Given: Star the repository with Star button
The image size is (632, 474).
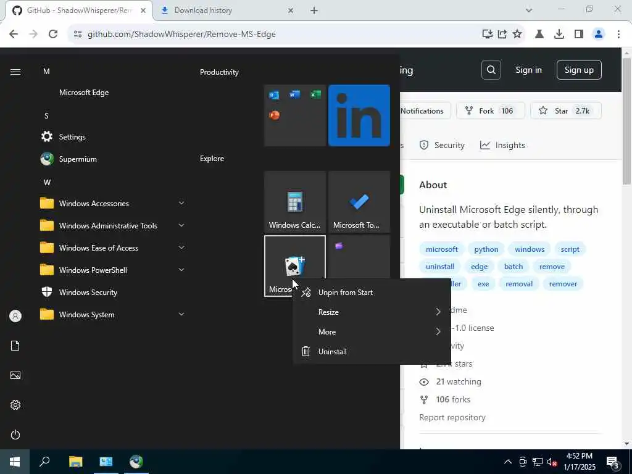Looking at the screenshot, I should pyautogui.click(x=566, y=110).
